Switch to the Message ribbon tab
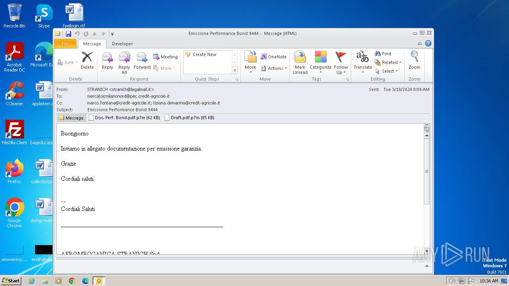The width and height of the screenshot is (509, 286). pyautogui.click(x=92, y=44)
